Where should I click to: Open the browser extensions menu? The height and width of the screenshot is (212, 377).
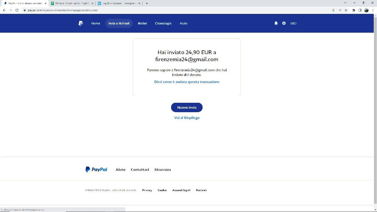[354, 10]
